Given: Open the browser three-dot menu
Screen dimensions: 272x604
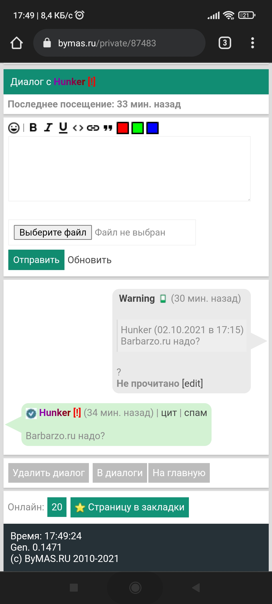Looking at the screenshot, I should point(252,43).
